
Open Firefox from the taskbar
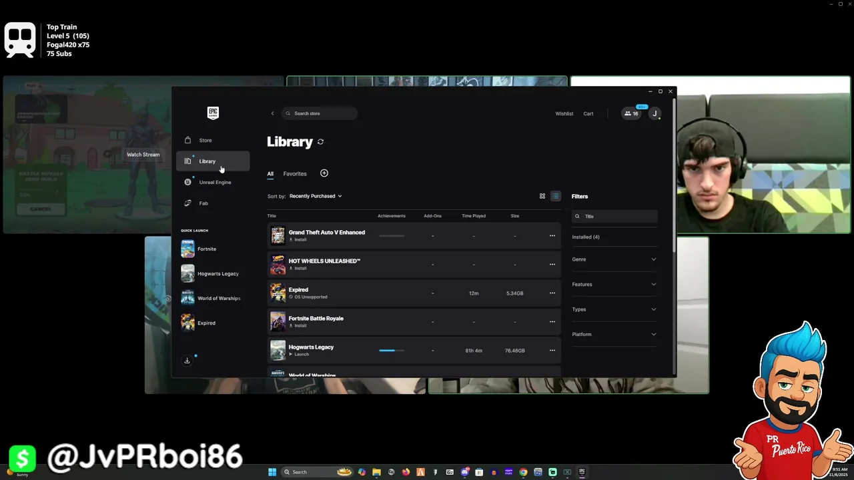point(406,472)
